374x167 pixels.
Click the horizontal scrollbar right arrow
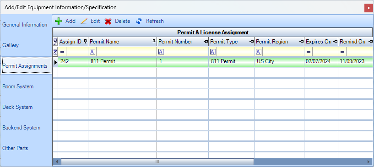point(369,162)
